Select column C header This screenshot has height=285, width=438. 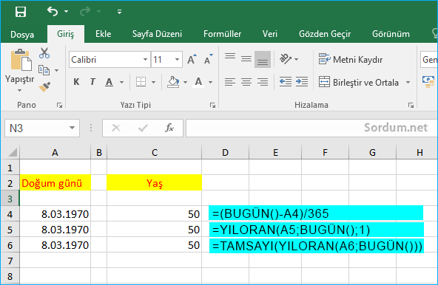coord(154,153)
